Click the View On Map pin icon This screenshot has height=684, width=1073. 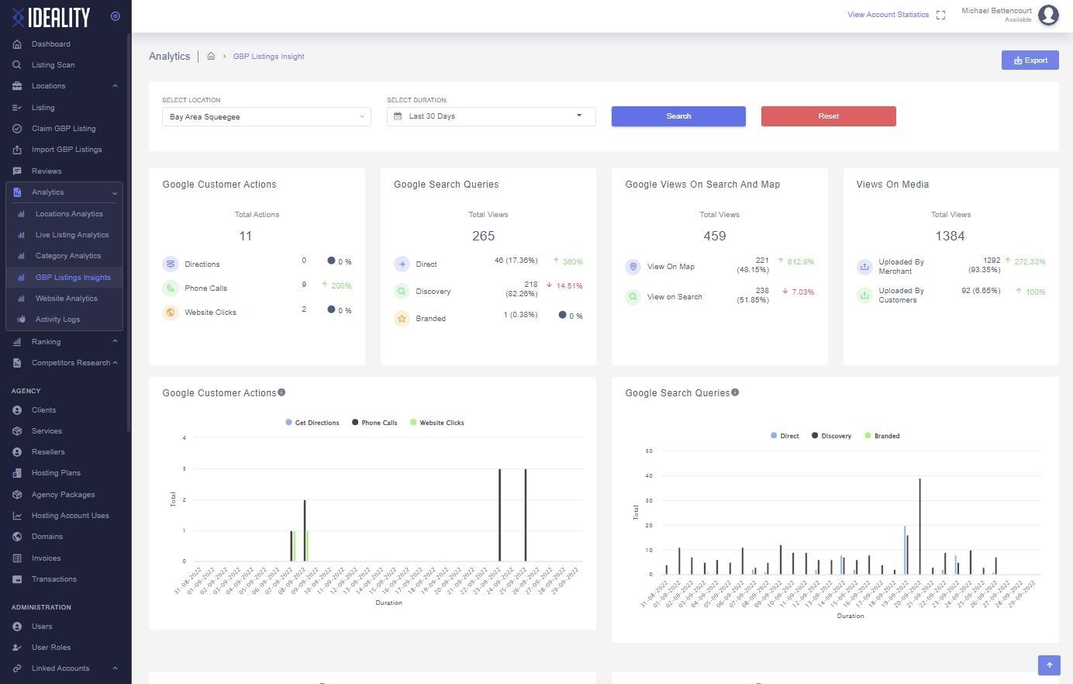(633, 267)
